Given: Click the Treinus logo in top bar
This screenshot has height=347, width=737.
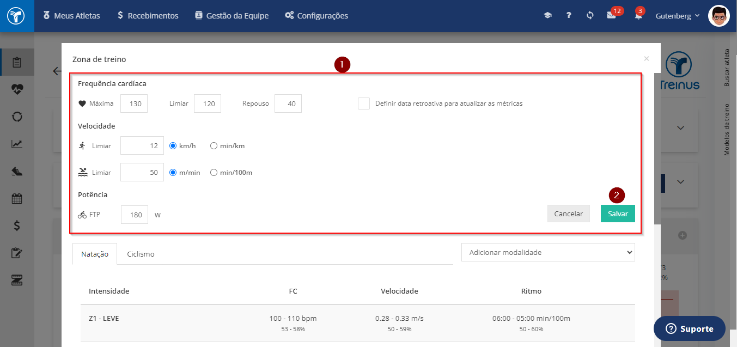Looking at the screenshot, I should pos(16,16).
